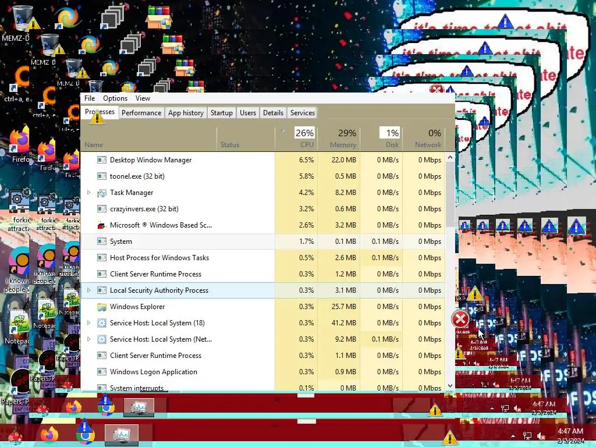This screenshot has width=596, height=447.
Task: Select the Client Server Runtime Process using 1.2 MB
Action: (262, 274)
